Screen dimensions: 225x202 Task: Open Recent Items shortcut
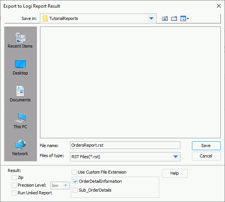coord(20,40)
